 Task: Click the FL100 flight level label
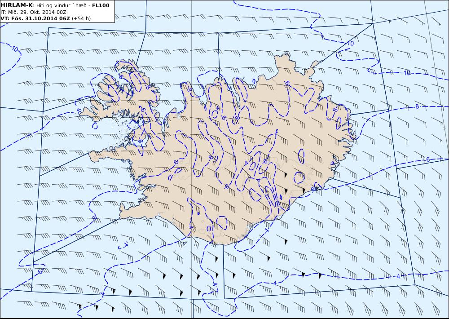point(101,5)
